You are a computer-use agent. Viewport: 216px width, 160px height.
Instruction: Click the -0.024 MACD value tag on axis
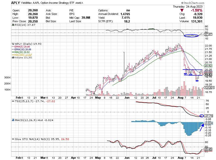(x=208, y=123)
